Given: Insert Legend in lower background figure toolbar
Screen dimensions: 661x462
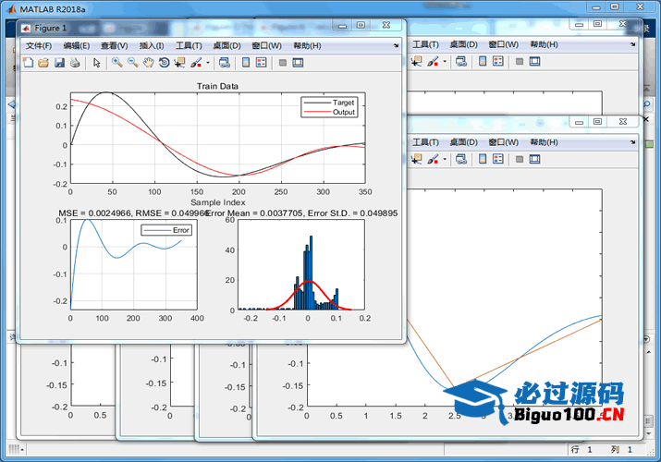Looking at the screenshot, I should pos(498,159).
